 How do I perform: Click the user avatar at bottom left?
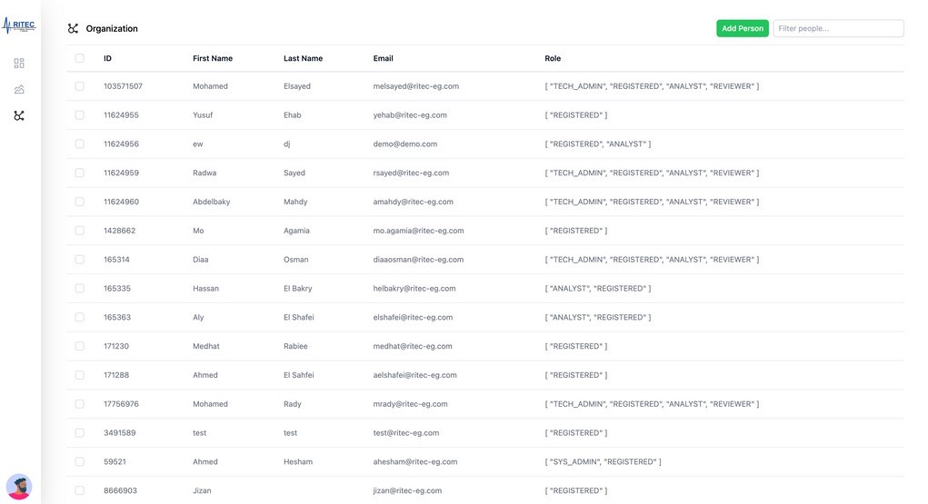[19, 487]
